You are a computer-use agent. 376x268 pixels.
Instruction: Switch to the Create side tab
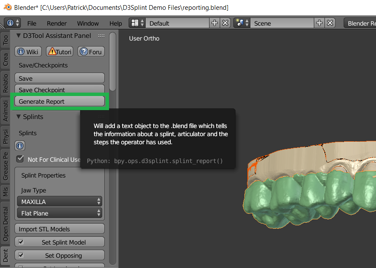click(x=5, y=60)
